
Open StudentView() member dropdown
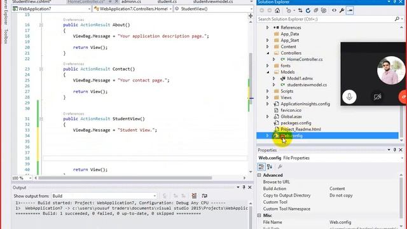[214, 9]
